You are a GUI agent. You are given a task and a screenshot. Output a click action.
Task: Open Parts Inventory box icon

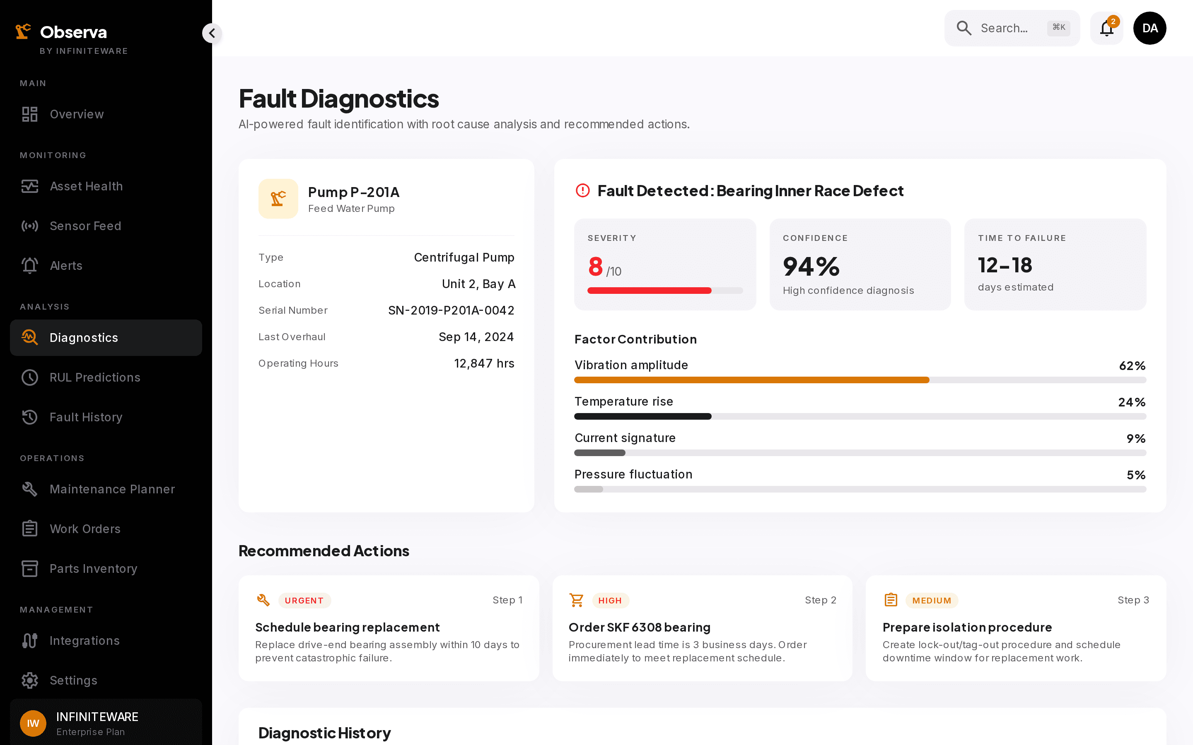pyautogui.click(x=29, y=568)
